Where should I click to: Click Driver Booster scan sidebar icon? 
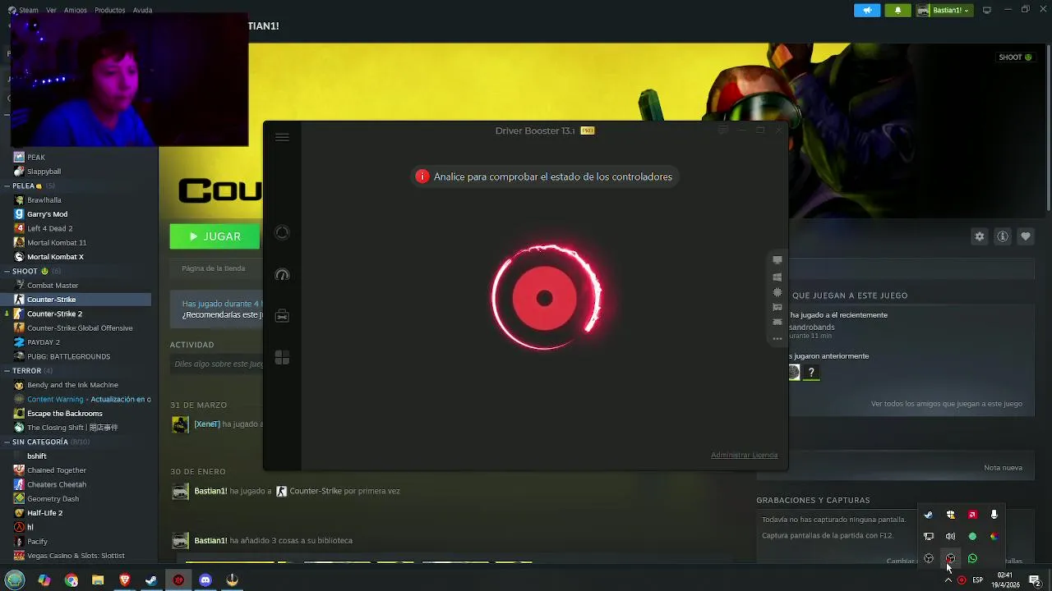[x=282, y=232]
